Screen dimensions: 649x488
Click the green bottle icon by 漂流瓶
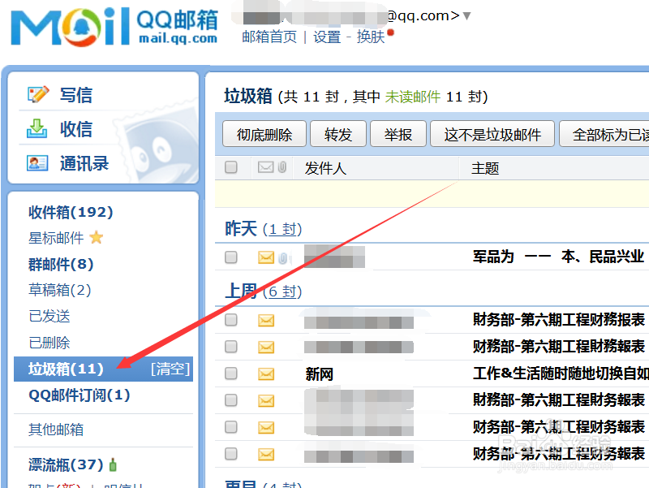pos(113,464)
